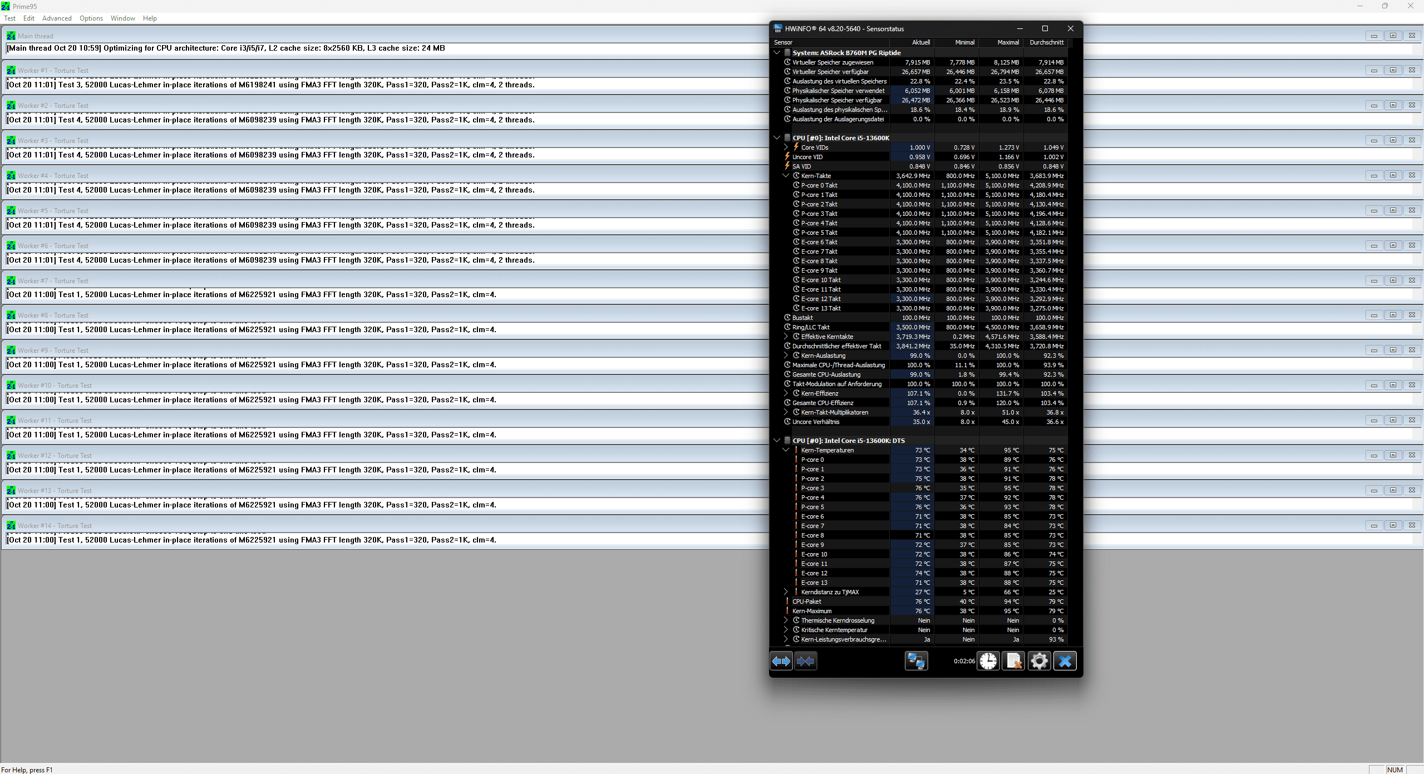Click the Prime95 icon on Worker #7 window
This screenshot has height=774, width=1424.
click(x=11, y=280)
